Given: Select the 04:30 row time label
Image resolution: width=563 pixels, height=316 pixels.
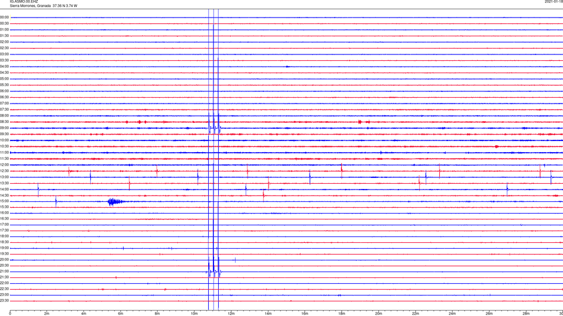Looking at the screenshot, I should click(5, 73).
